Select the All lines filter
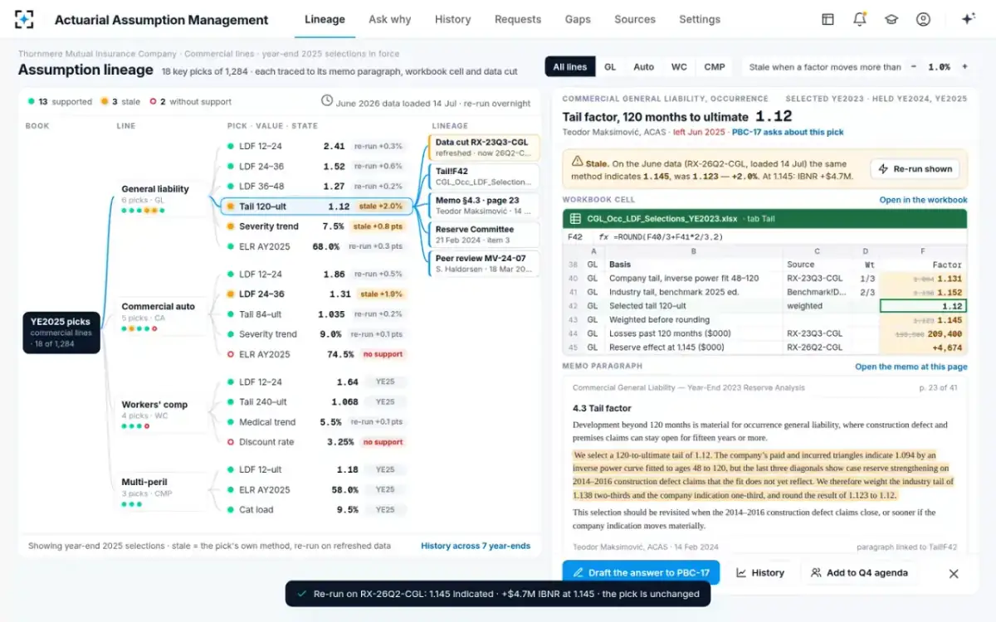Image resolution: width=996 pixels, height=622 pixels. pyautogui.click(x=569, y=67)
